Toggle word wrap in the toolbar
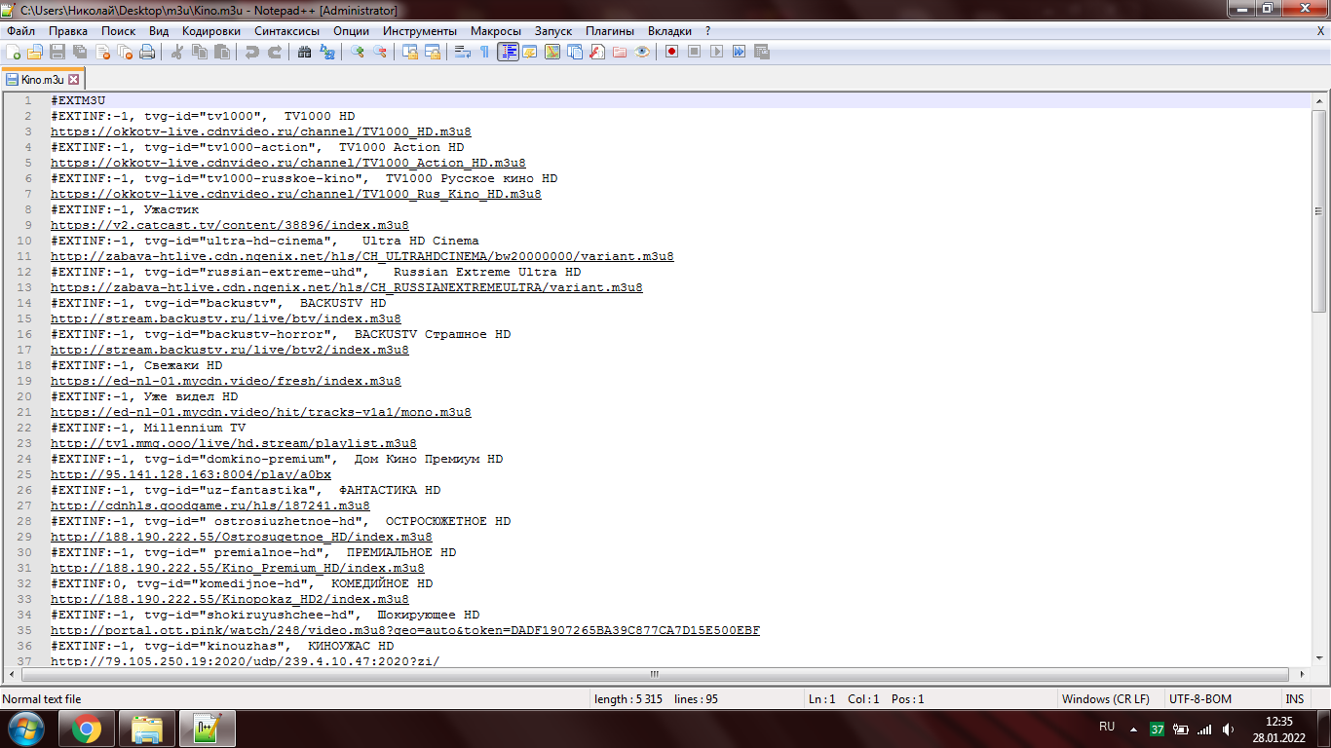 pos(463,52)
